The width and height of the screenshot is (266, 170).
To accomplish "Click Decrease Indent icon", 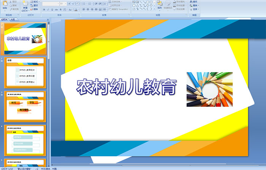I will pos(96,3).
